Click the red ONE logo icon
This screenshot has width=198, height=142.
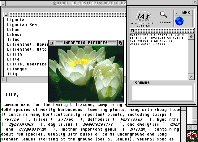pyautogui.click(x=192, y=136)
